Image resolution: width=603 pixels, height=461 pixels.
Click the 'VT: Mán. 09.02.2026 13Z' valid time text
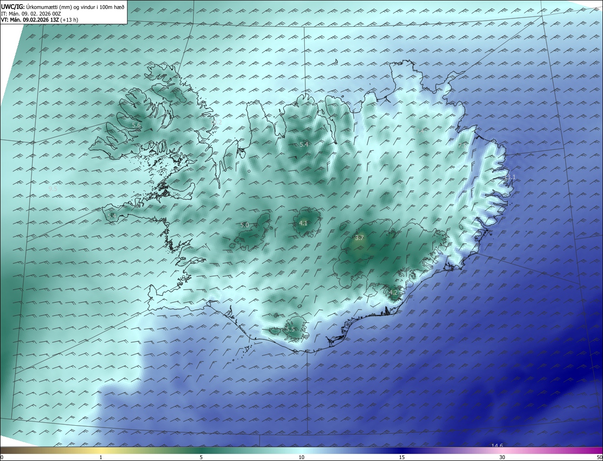click(29, 20)
